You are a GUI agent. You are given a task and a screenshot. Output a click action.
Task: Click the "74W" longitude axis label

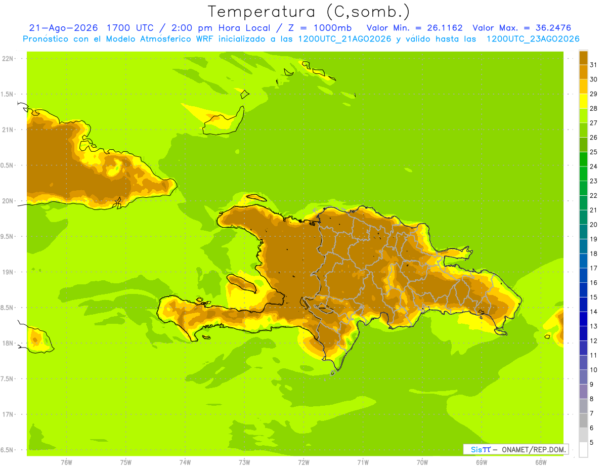pos(185,462)
